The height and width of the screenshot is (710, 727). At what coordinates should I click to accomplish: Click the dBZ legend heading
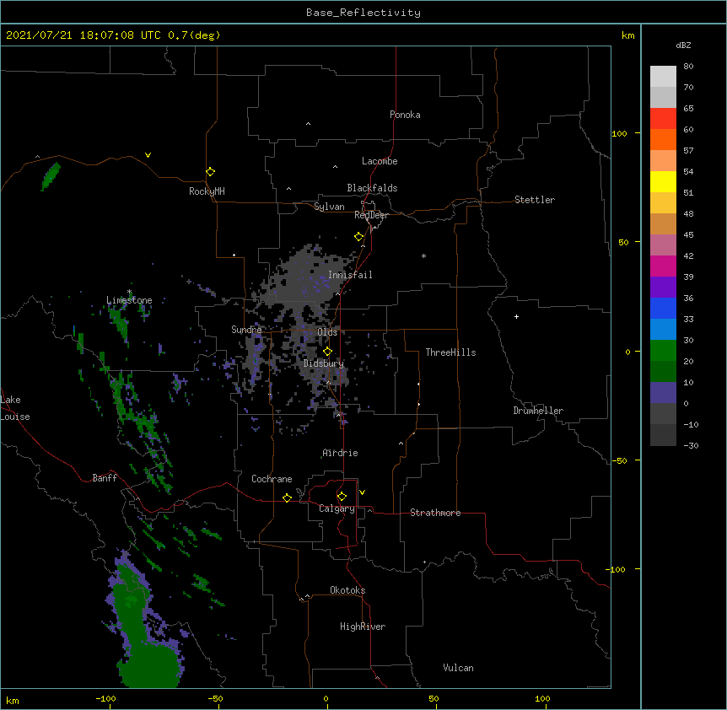coord(683,45)
